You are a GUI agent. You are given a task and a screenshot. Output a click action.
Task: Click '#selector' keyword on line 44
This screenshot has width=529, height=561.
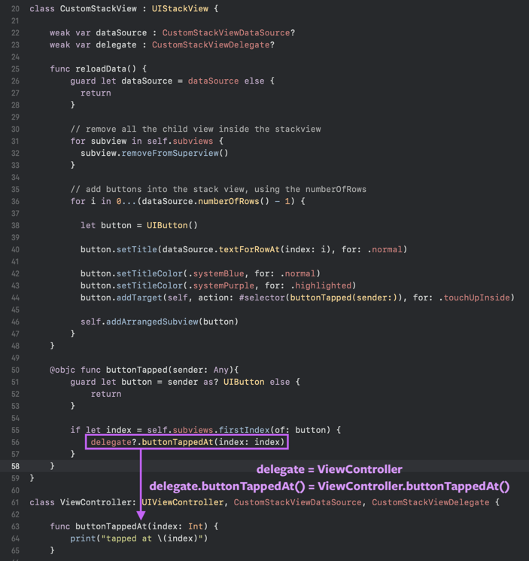[262, 297]
